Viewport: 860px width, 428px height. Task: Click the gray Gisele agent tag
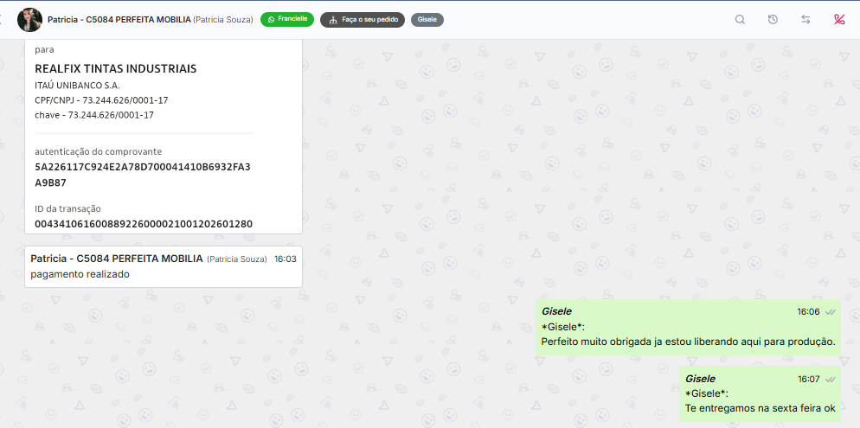427,20
